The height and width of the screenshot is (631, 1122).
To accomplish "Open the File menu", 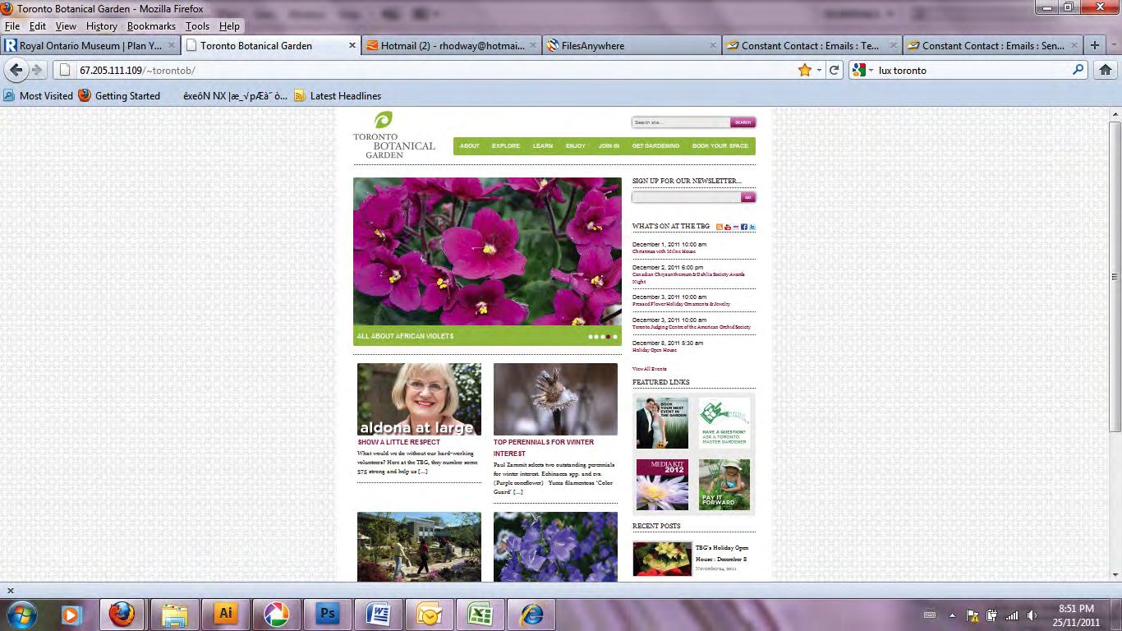I will click(12, 26).
